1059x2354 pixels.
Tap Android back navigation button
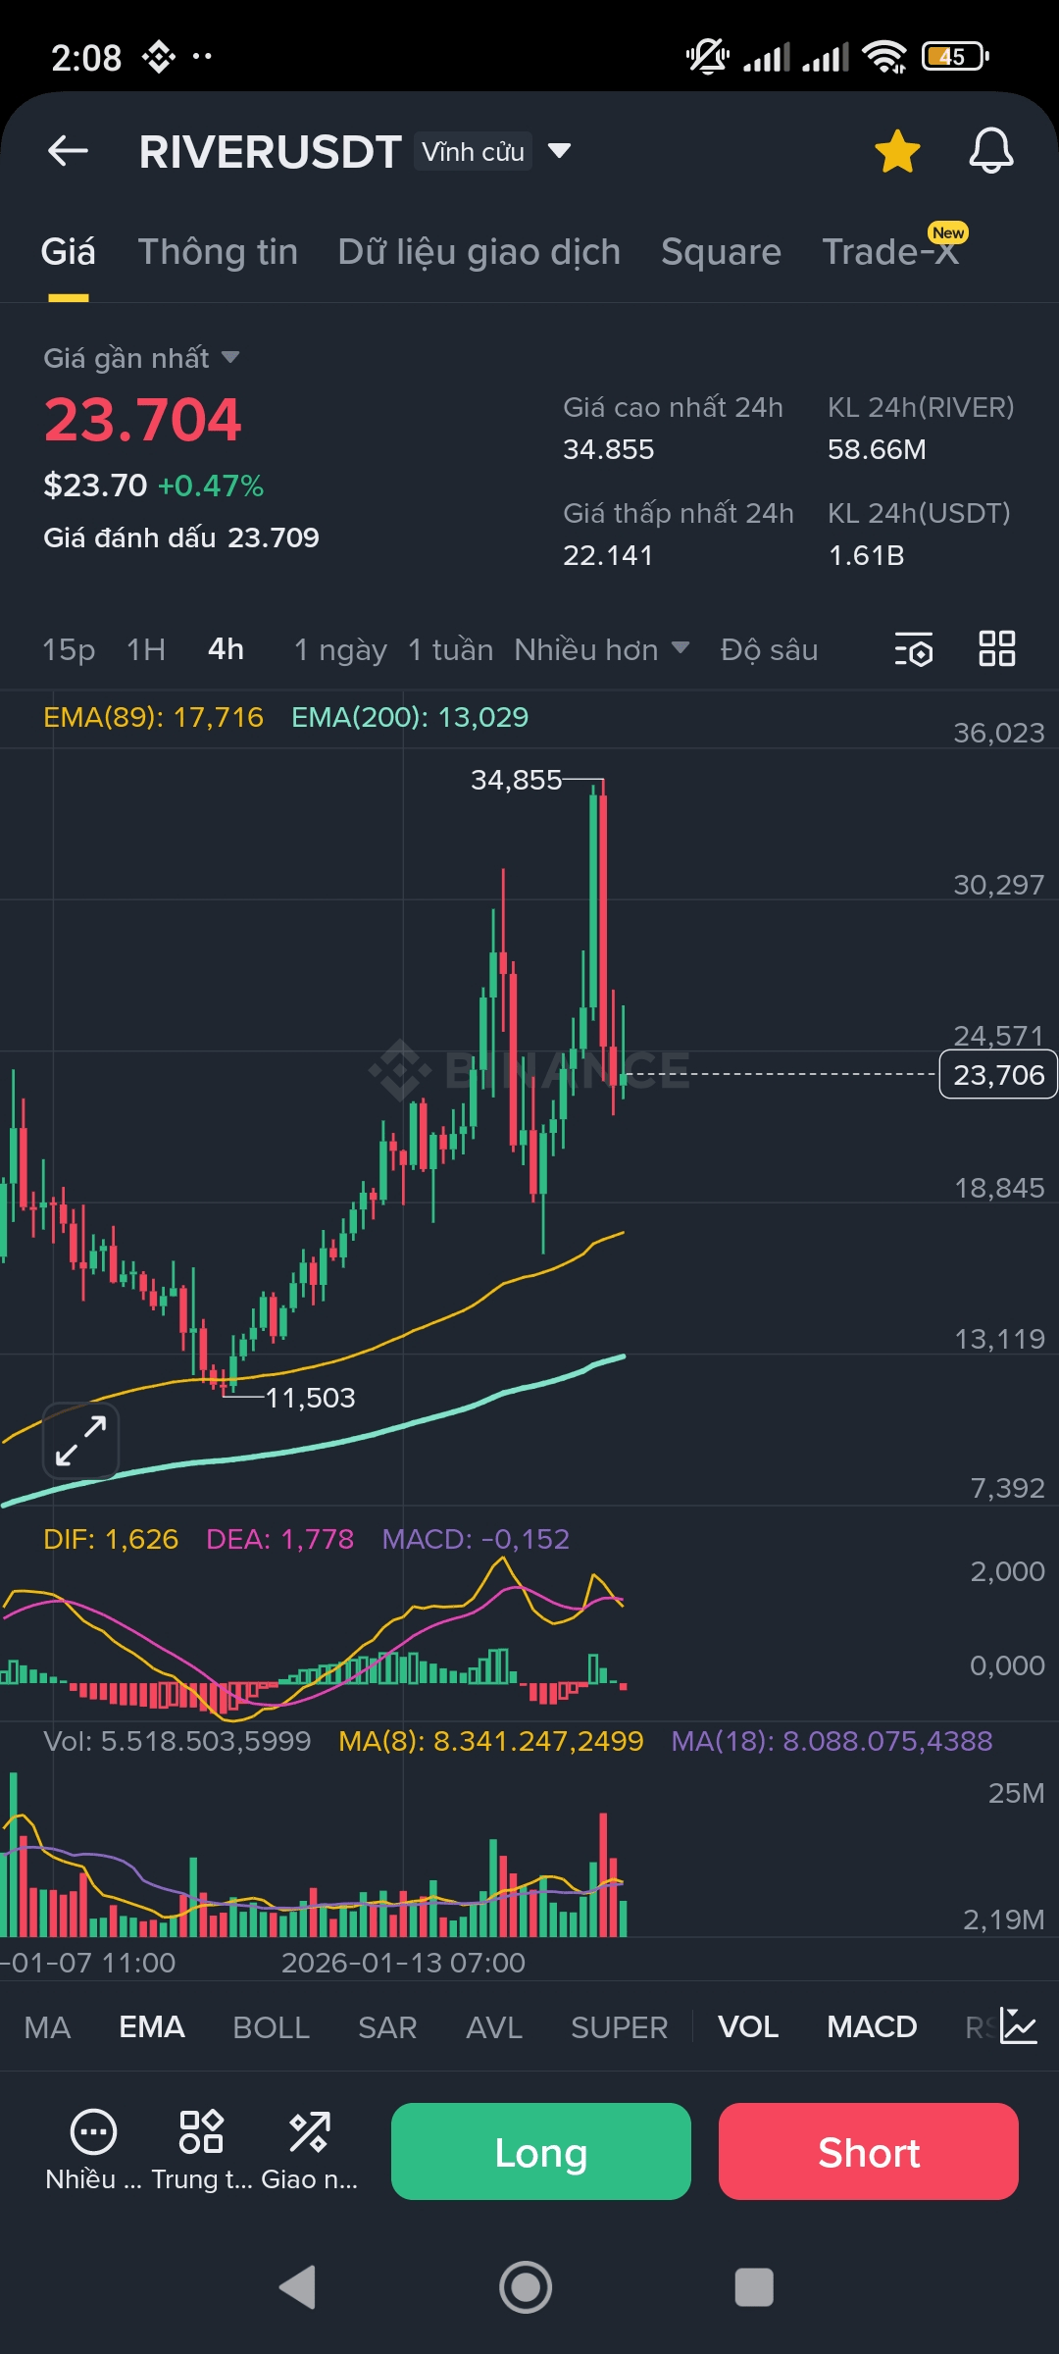click(298, 2287)
